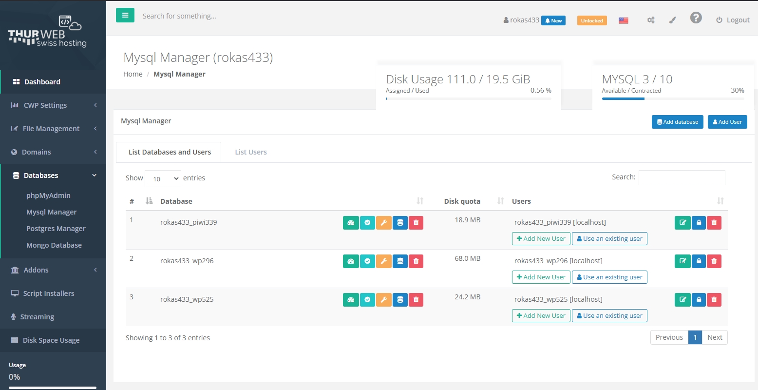
Task: Open the gears settings icon in the header
Action: [x=651, y=20]
